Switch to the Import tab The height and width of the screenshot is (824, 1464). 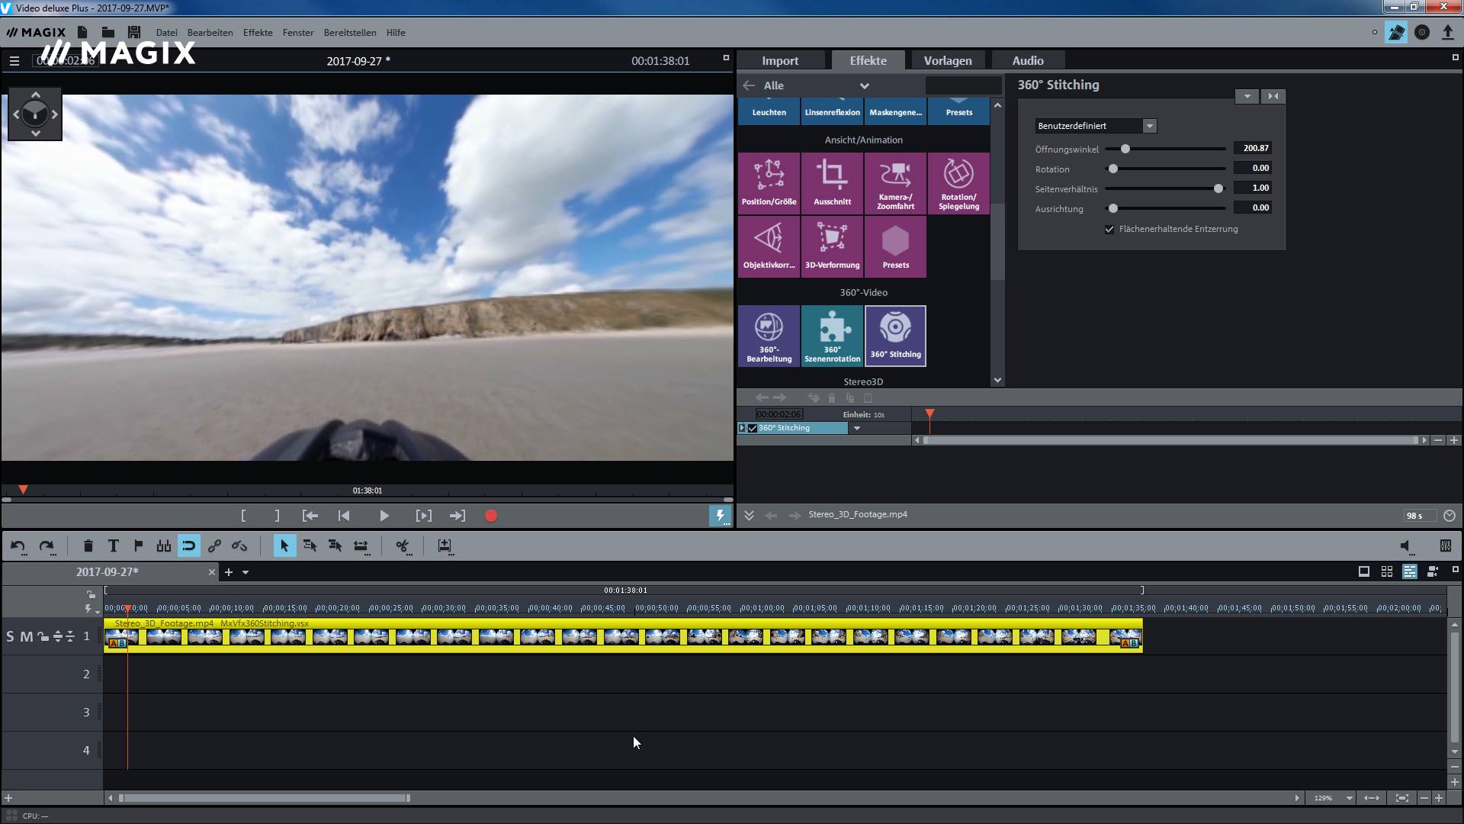click(780, 61)
